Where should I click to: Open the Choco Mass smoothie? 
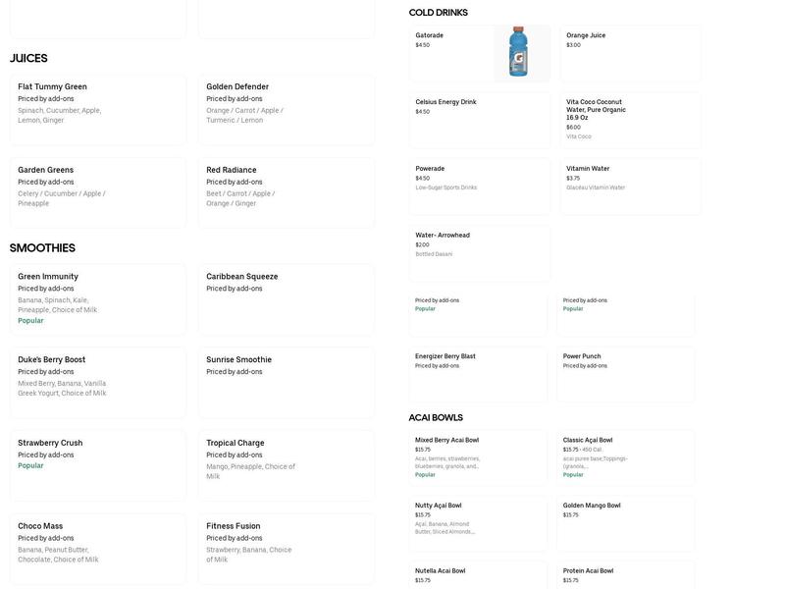point(98,548)
